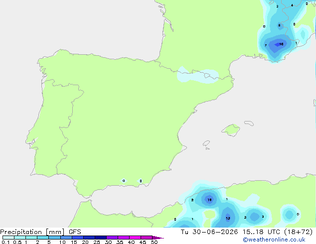Select the 0.1–0.5 mm legend swatch

pos(8,238)
